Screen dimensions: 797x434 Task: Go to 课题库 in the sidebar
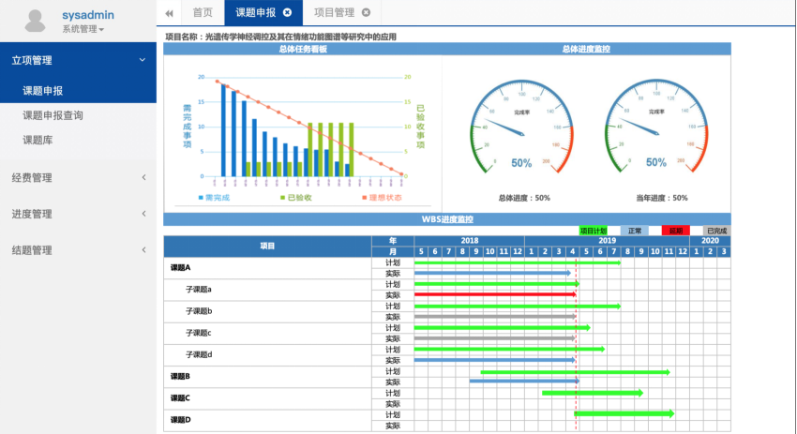[x=38, y=140]
